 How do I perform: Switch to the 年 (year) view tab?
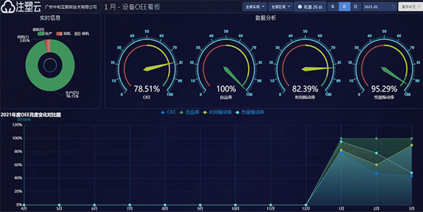(x=333, y=7)
